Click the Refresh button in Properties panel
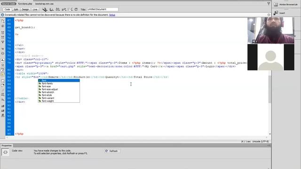 click(x=112, y=151)
